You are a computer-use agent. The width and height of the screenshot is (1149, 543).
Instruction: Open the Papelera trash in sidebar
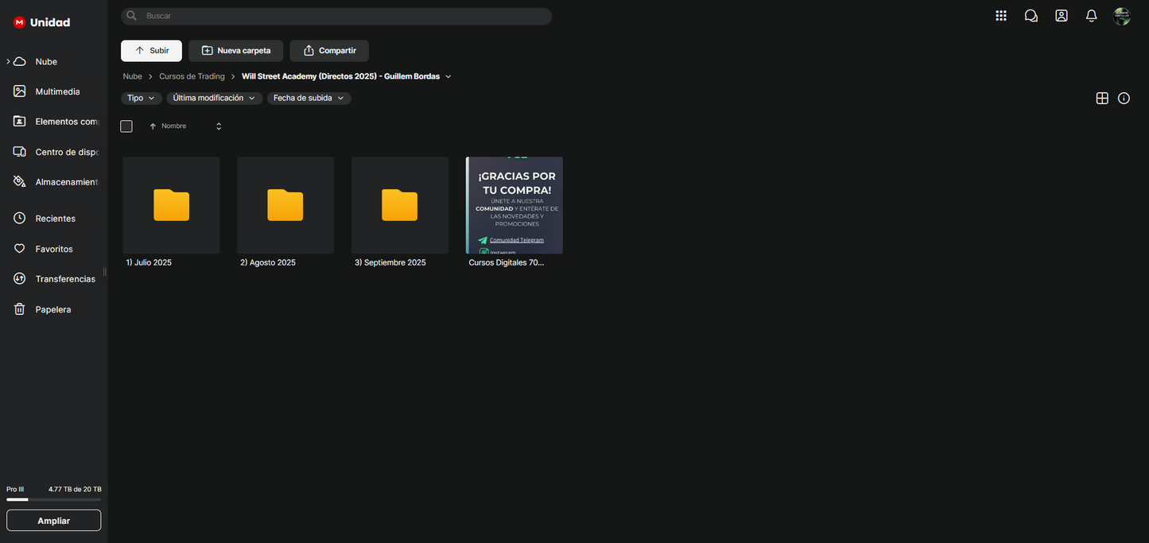(52, 309)
